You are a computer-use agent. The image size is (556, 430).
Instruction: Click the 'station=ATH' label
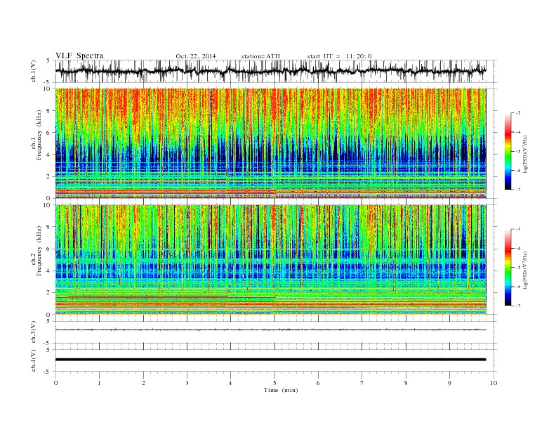[260, 56]
